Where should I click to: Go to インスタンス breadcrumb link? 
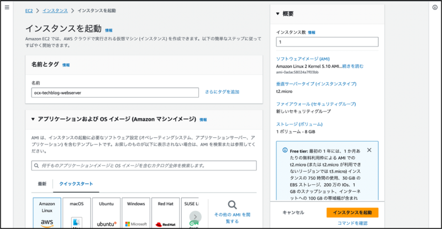click(x=55, y=10)
